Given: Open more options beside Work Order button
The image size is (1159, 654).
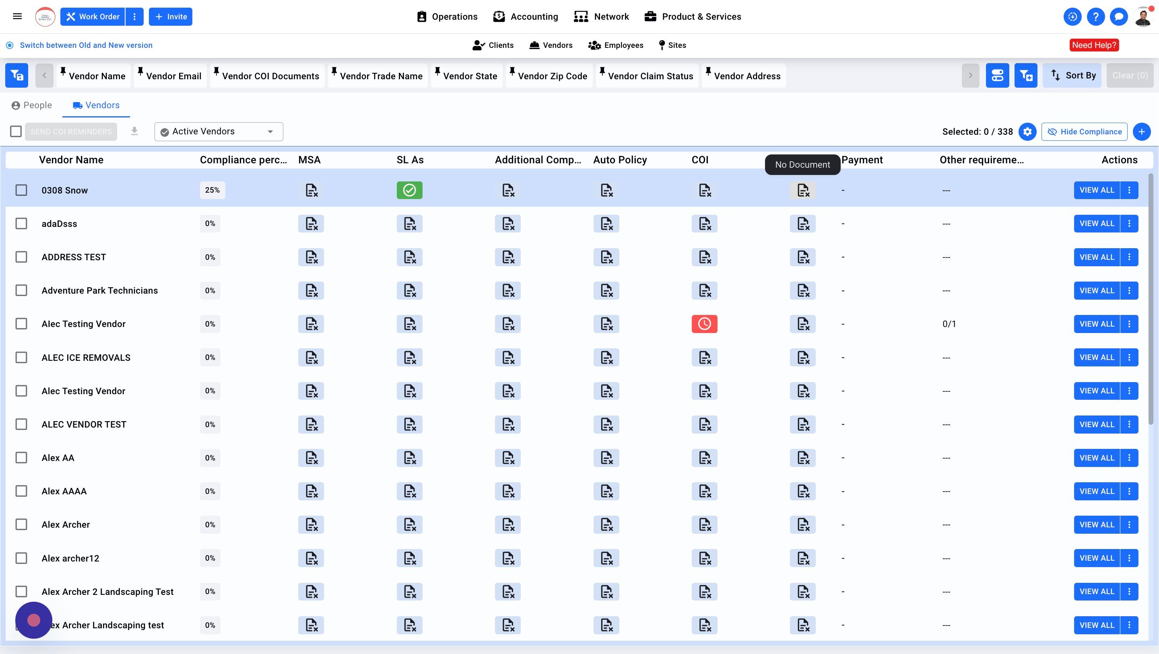Looking at the screenshot, I should (134, 16).
